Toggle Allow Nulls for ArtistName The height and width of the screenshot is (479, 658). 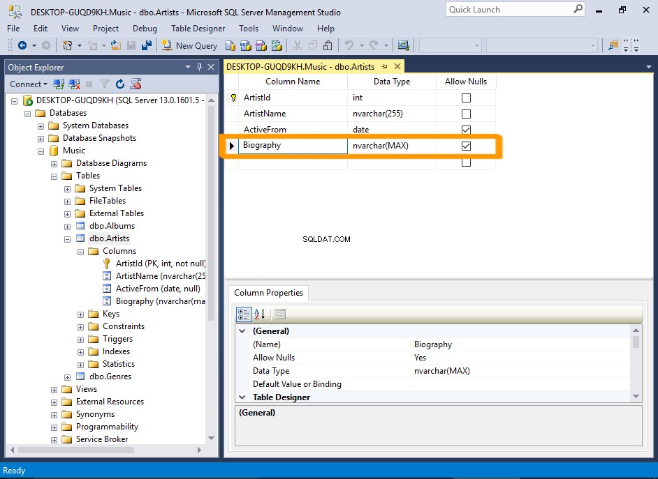click(466, 114)
